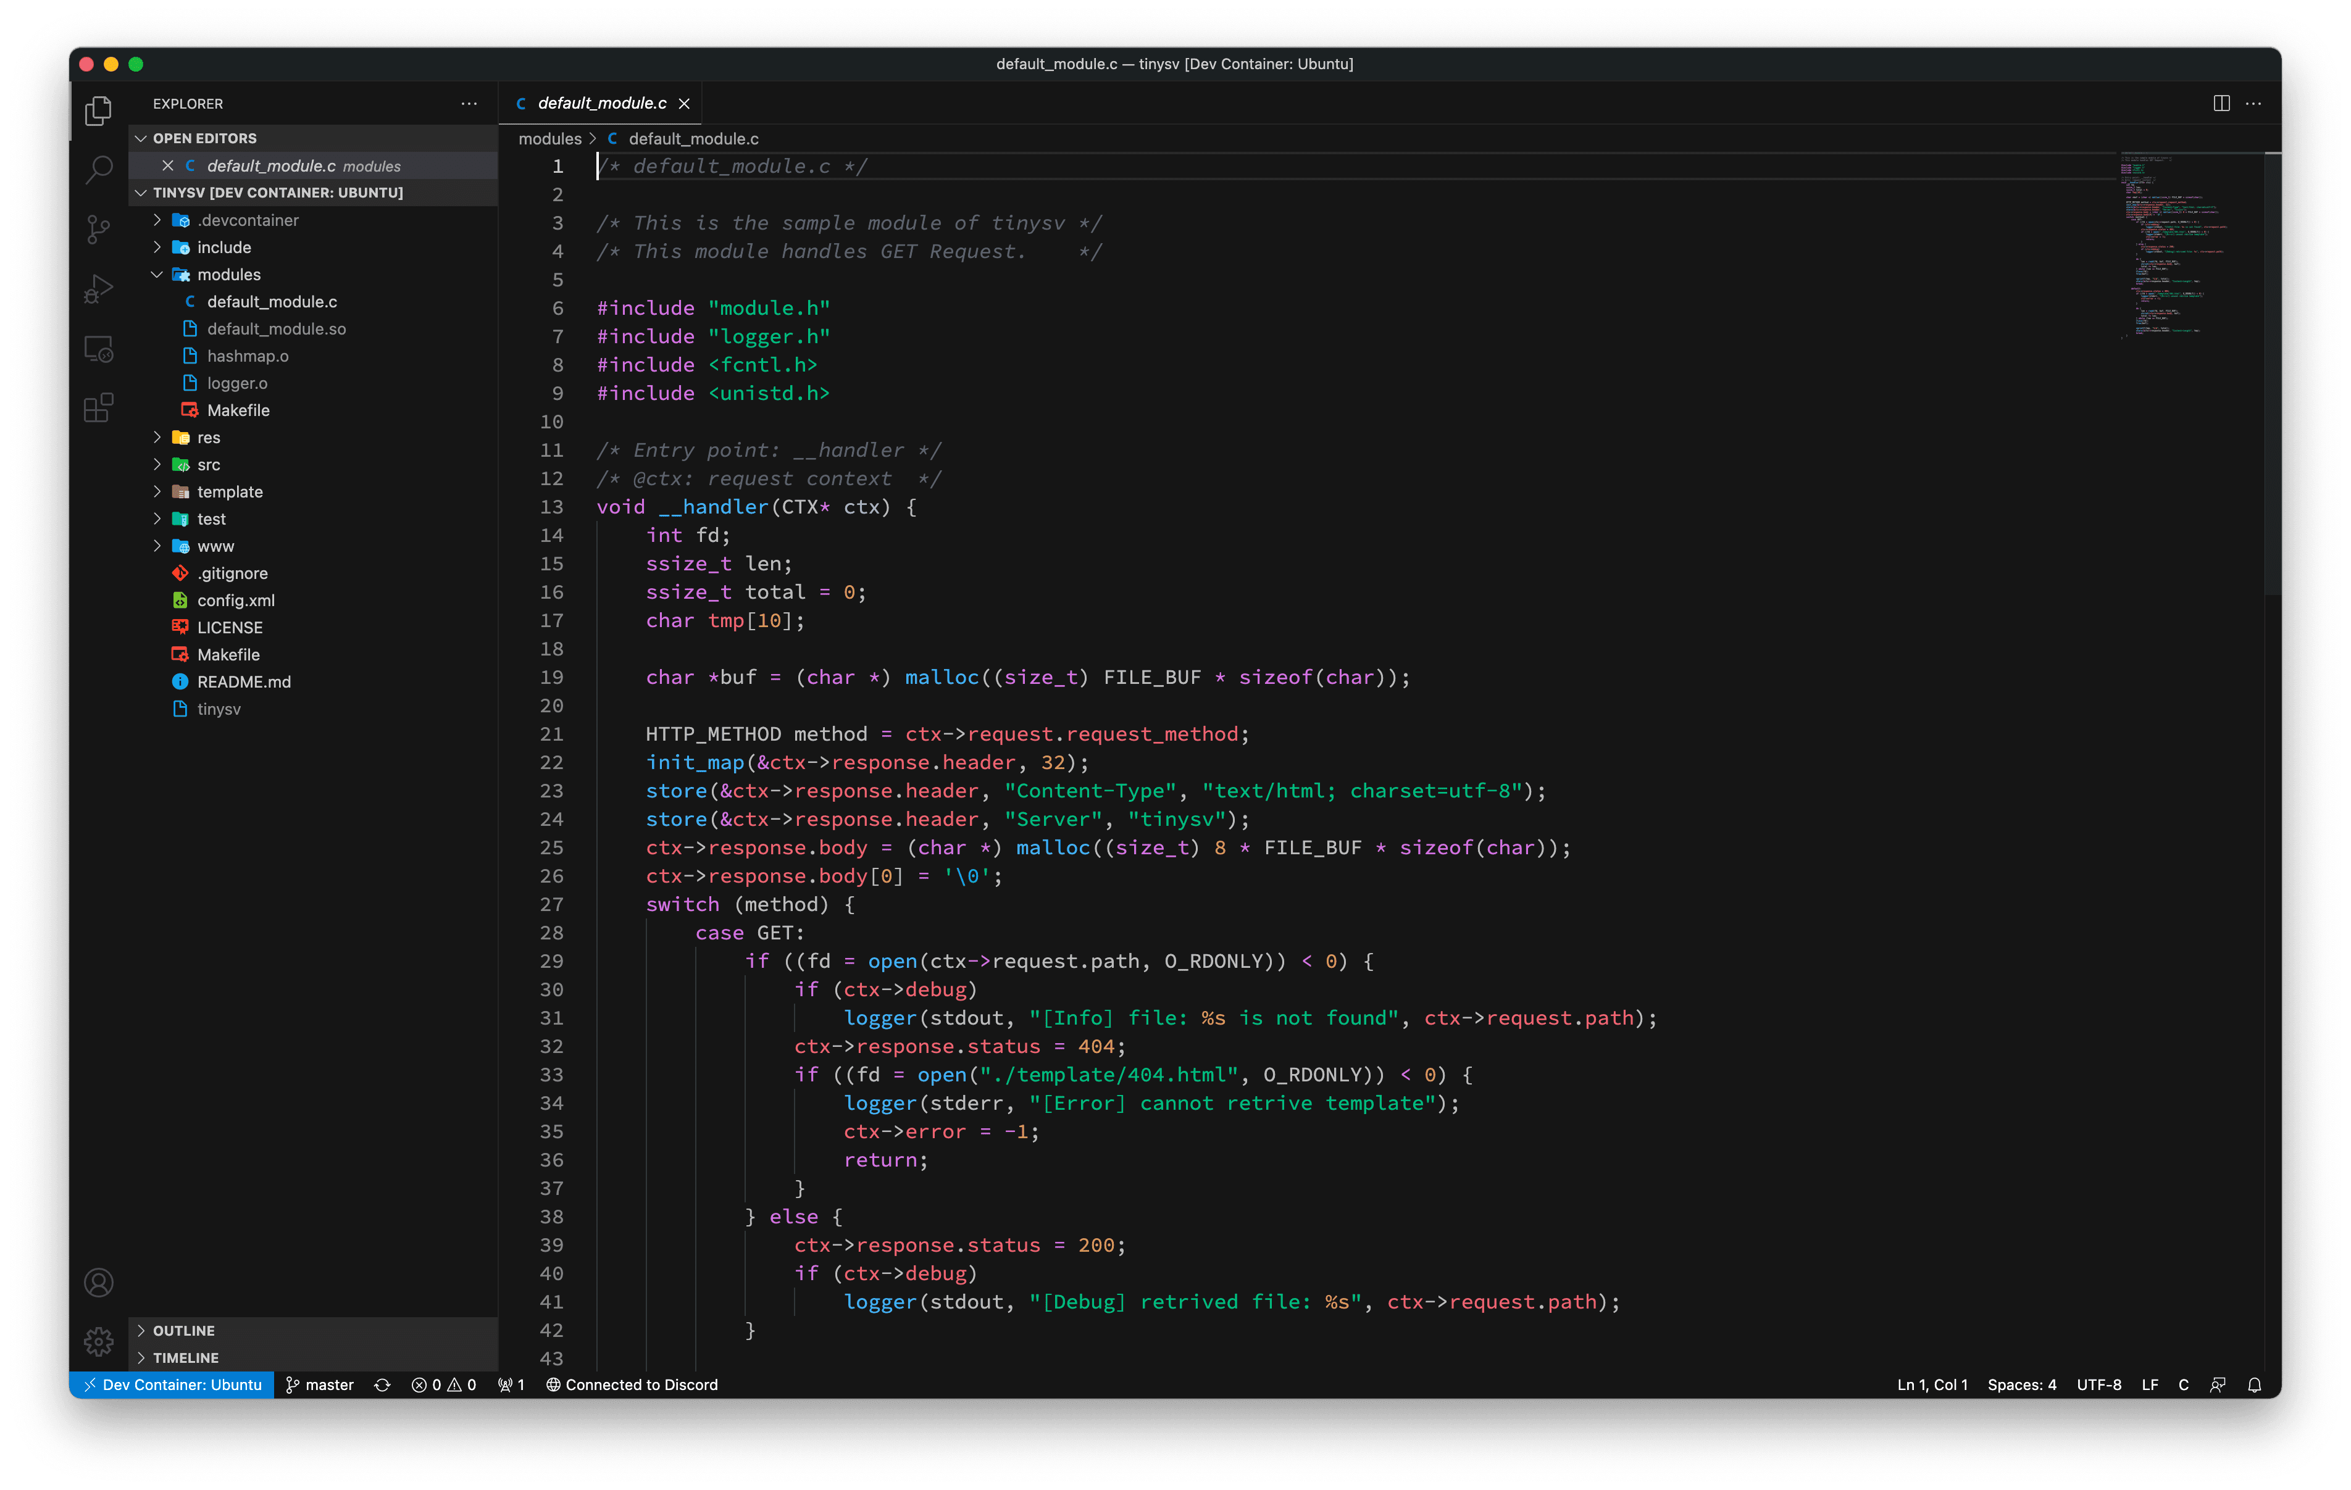The image size is (2351, 1490).
Task: Click master branch in status bar
Action: [320, 1384]
